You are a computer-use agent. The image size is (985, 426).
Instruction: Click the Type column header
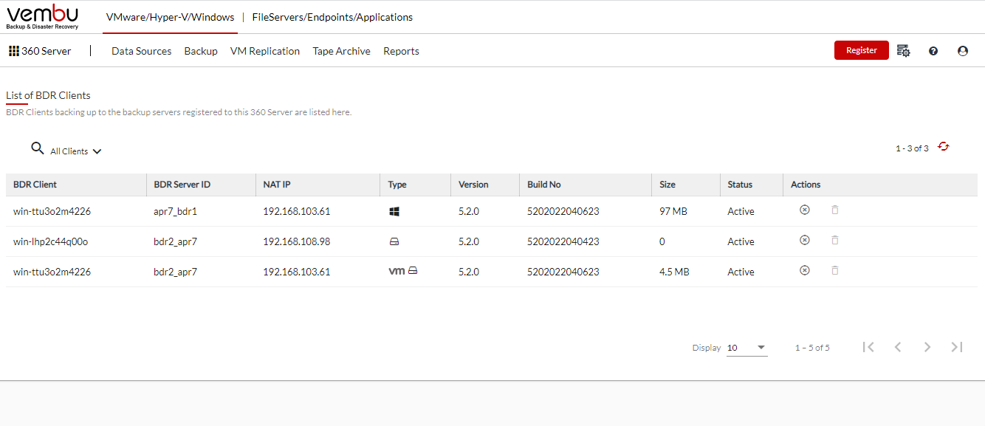(397, 185)
